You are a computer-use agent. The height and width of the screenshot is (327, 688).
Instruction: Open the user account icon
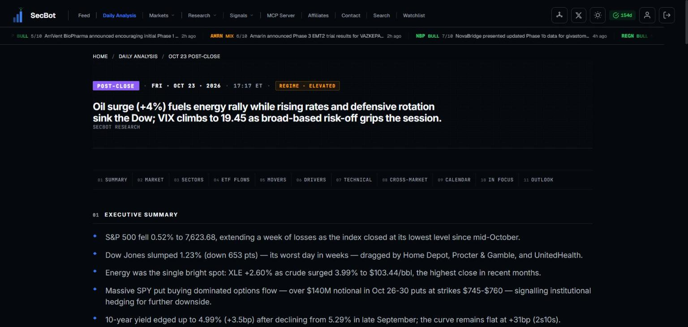point(647,15)
